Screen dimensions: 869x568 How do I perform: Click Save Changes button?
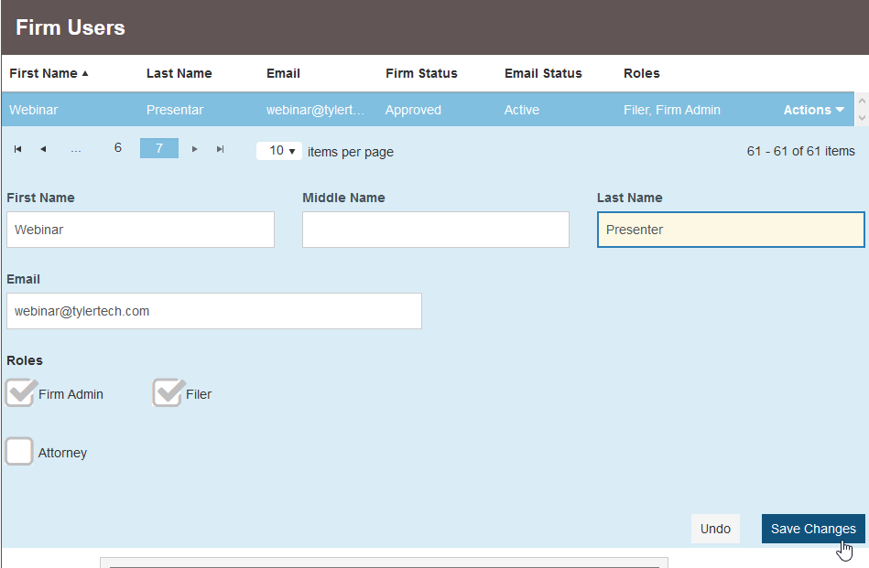(x=813, y=529)
